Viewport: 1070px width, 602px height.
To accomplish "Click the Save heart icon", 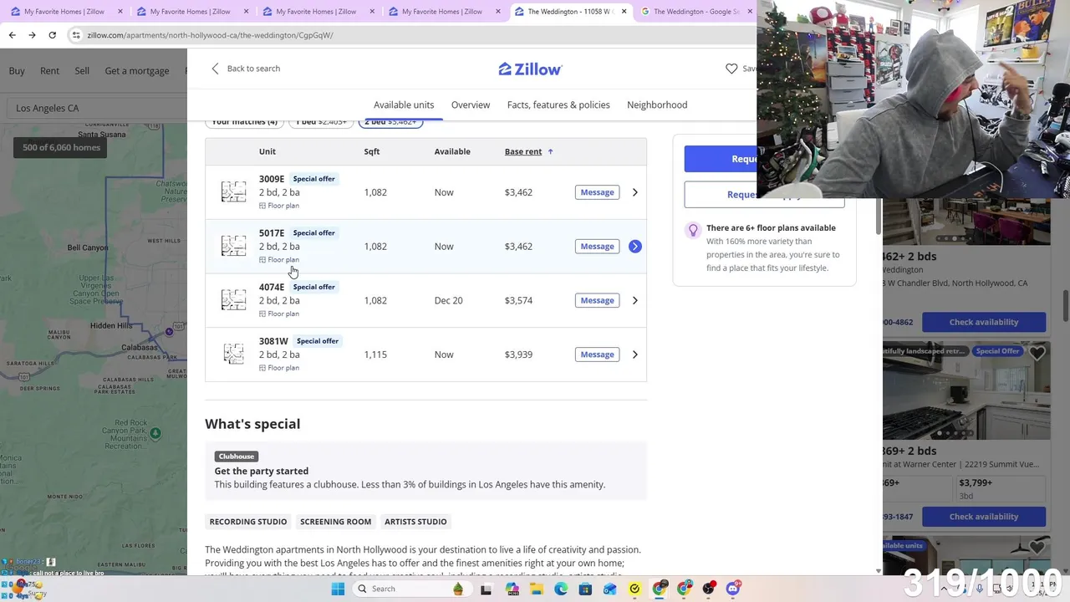I will point(731,69).
